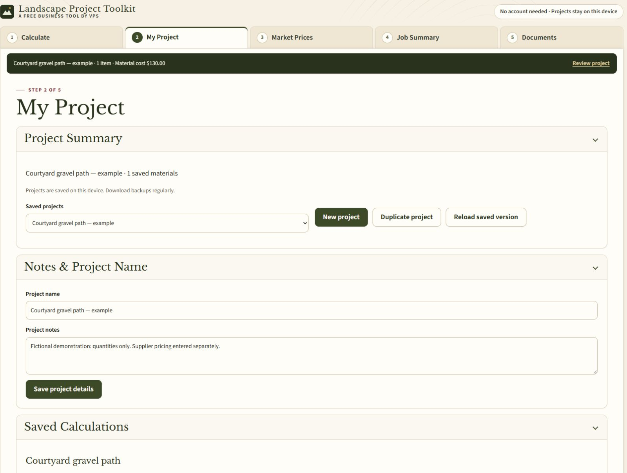
Task: Open the Calculate tab
Action: 62,38
